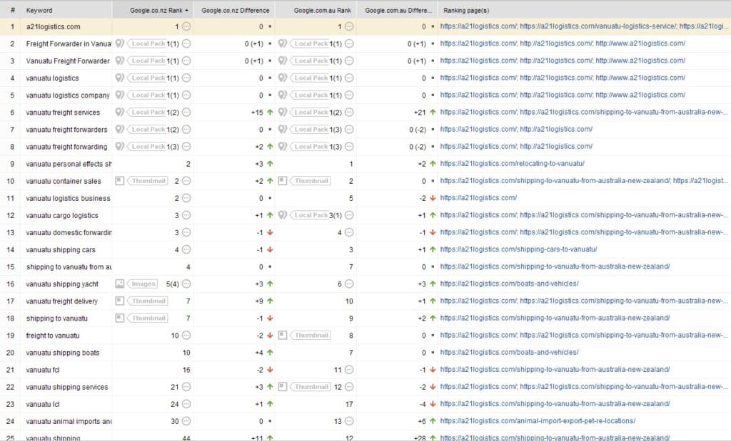Click the sort arrow on the Google.co.nz Rank header
The image size is (731, 441).
point(186,10)
